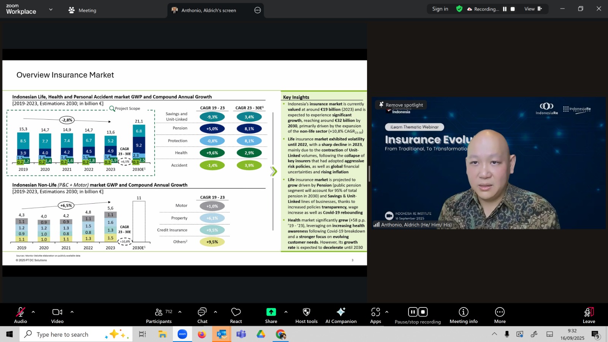Open the Chat panel

pyautogui.click(x=202, y=312)
